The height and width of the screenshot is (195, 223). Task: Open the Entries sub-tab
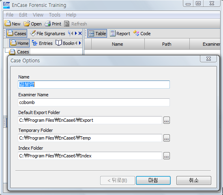(42, 43)
